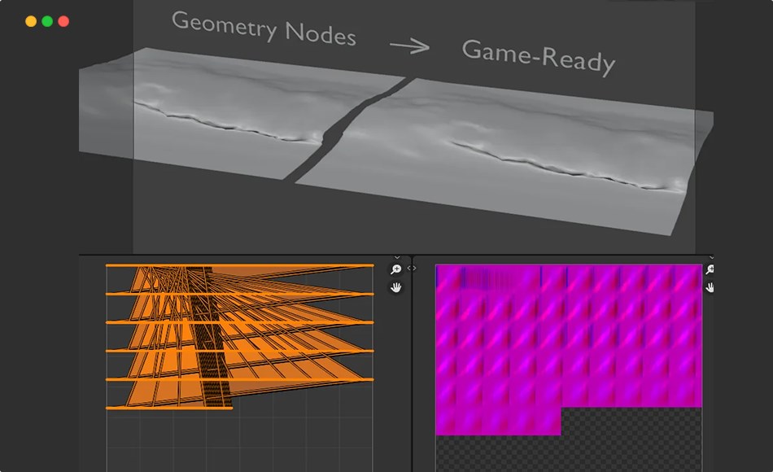773x472 pixels.
Task: Collapse the UV editor panel via its top chevron
Action: pos(397,257)
